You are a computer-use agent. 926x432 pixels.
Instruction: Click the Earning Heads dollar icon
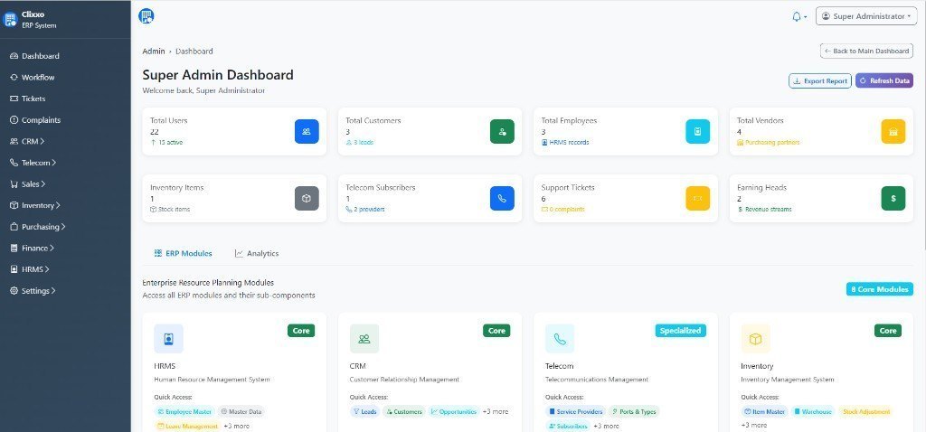893,198
